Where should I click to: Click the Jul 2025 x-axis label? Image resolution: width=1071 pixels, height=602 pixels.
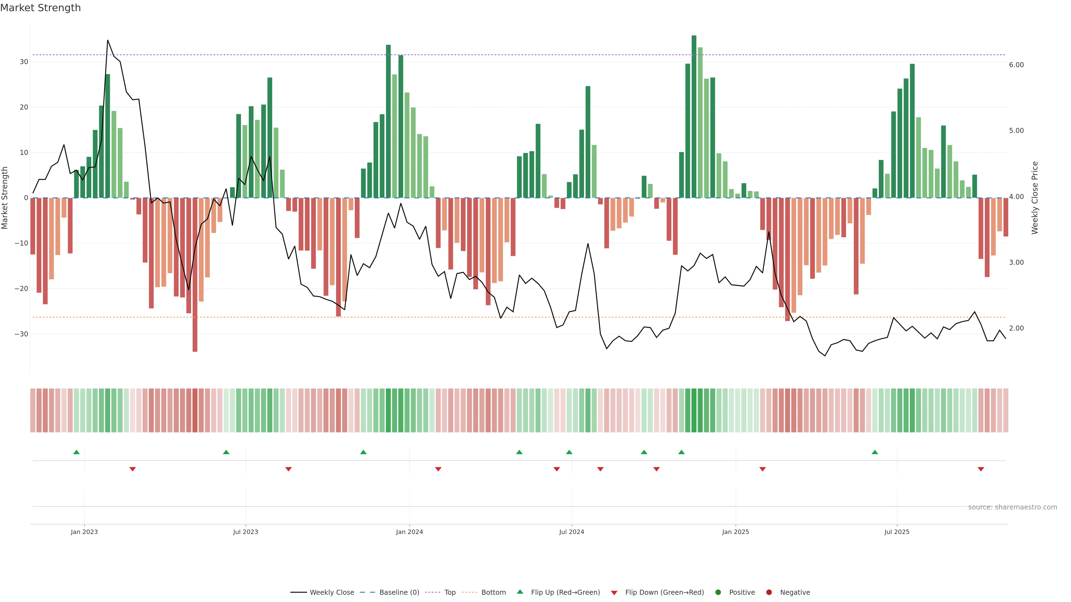click(897, 532)
